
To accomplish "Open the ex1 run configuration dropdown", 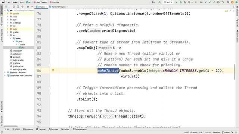I will pos(168,2).
